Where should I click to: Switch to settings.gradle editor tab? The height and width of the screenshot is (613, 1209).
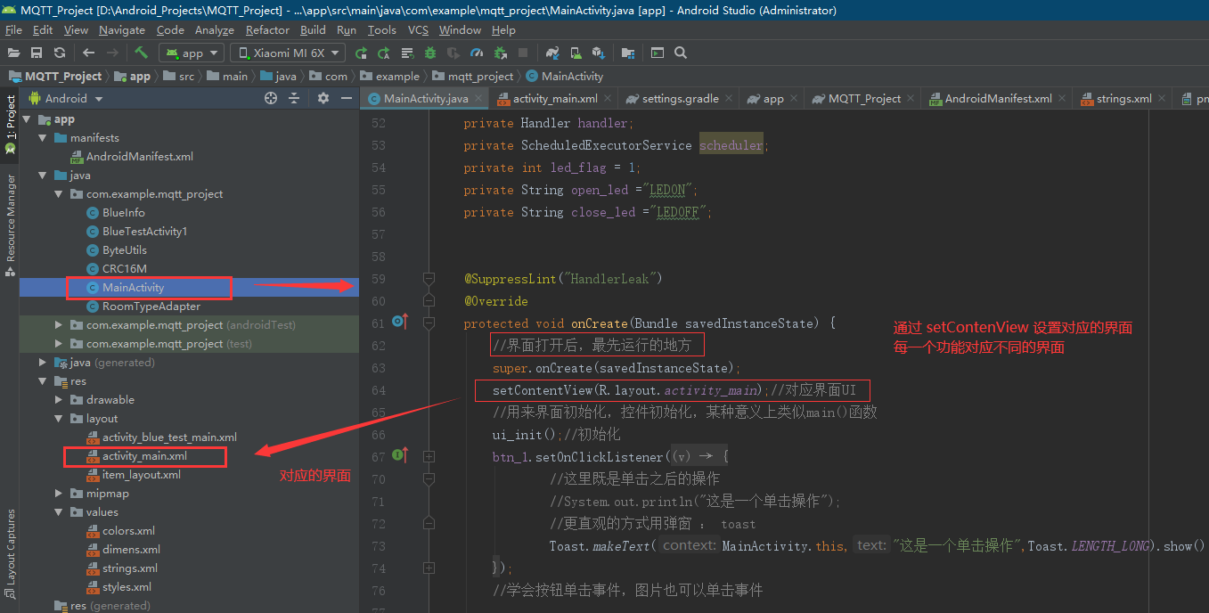click(x=680, y=99)
